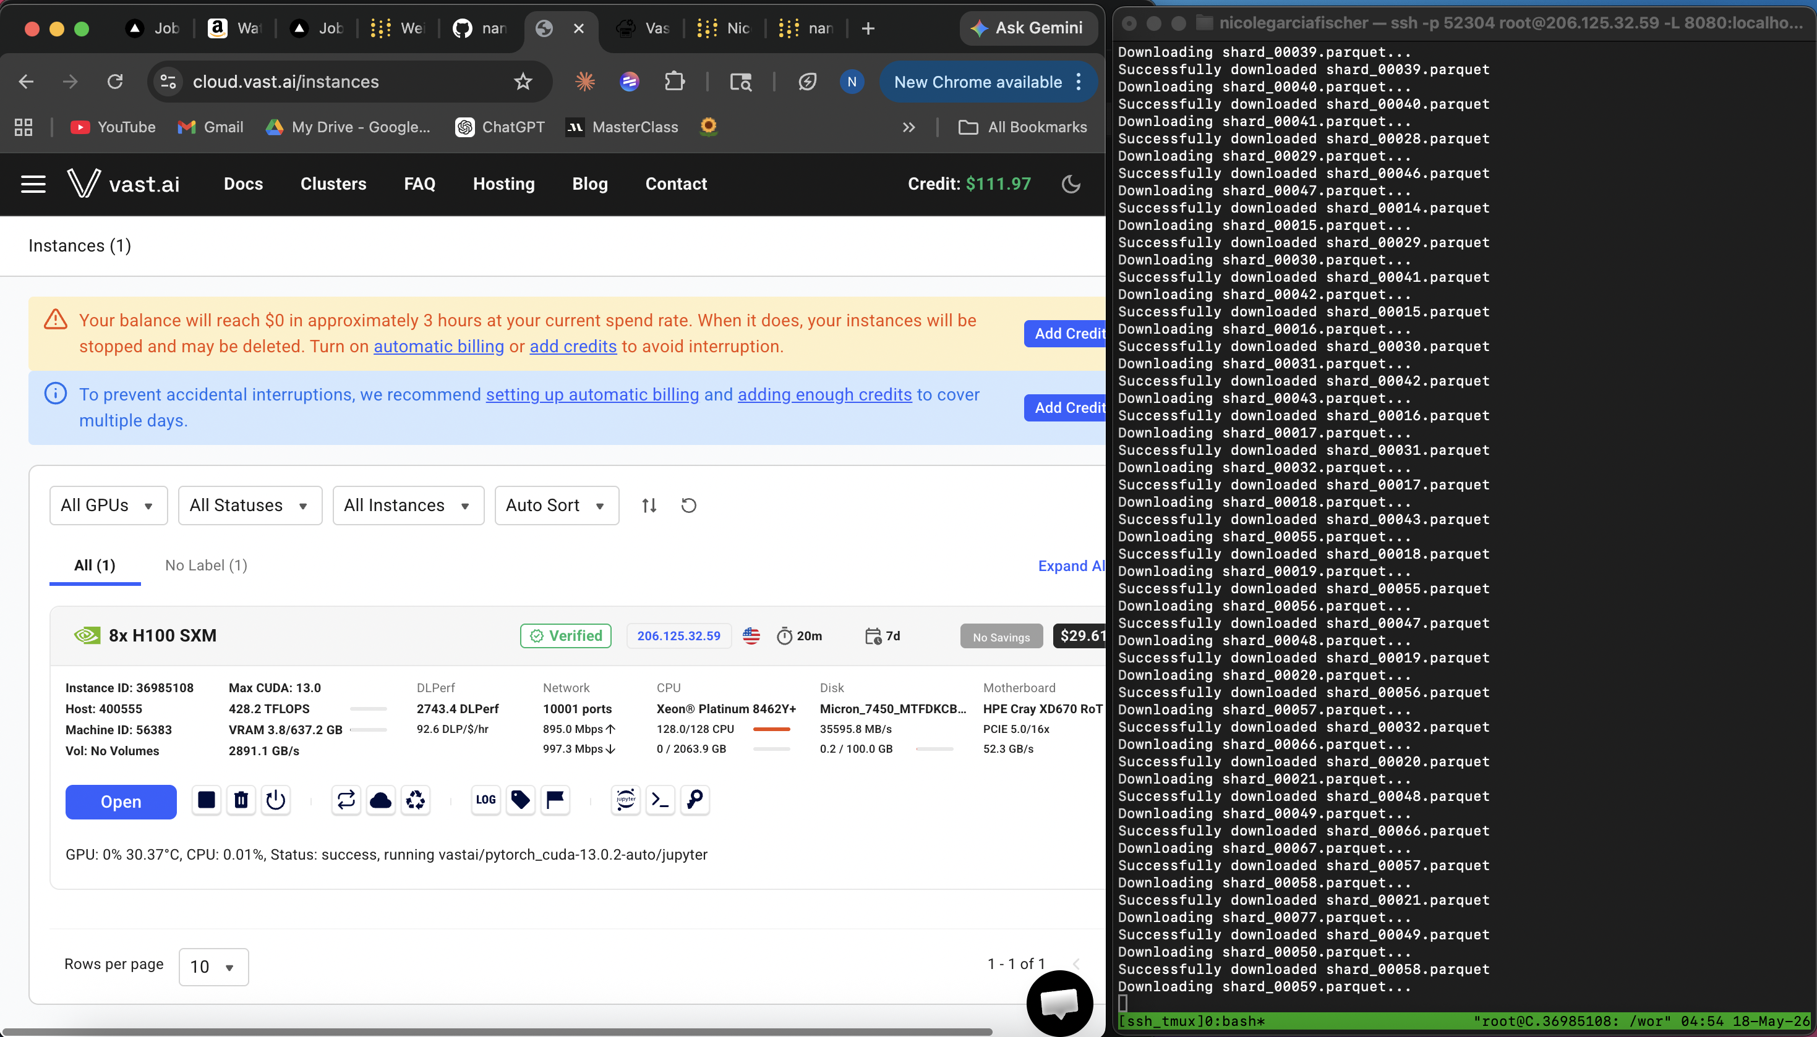Open Docs in vast.ai navigation
This screenshot has height=1037, width=1817.
pyautogui.click(x=244, y=184)
